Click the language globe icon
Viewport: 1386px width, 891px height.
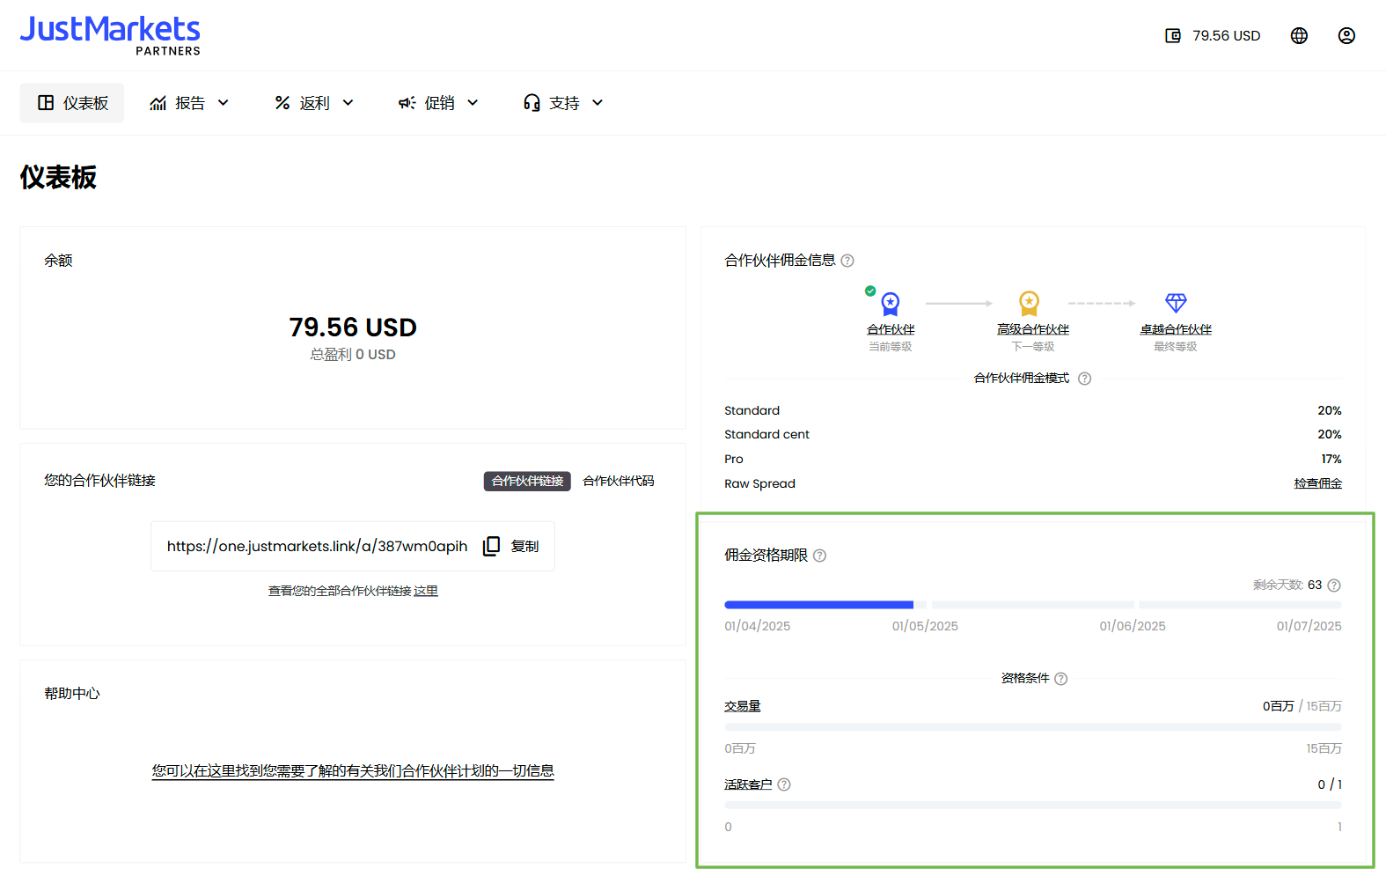tap(1299, 36)
